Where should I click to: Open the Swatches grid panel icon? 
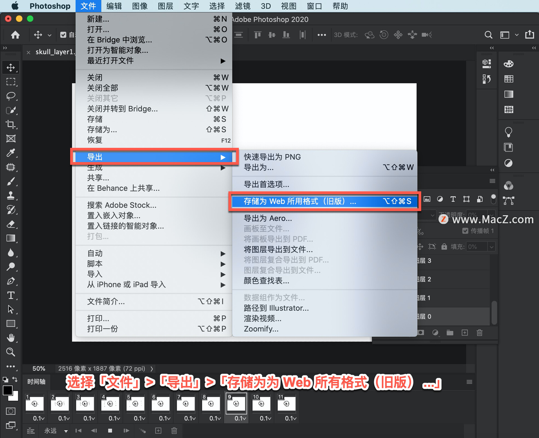509,79
